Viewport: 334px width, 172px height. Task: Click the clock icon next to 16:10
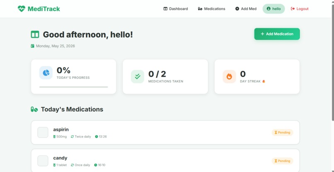pyautogui.click(x=96, y=165)
